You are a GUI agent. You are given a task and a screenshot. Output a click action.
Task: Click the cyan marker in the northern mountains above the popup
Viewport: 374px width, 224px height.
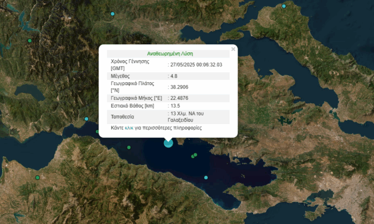tap(113, 14)
